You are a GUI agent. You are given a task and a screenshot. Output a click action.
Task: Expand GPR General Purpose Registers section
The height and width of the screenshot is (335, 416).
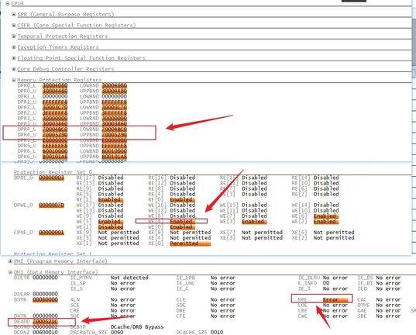[x=14, y=14]
